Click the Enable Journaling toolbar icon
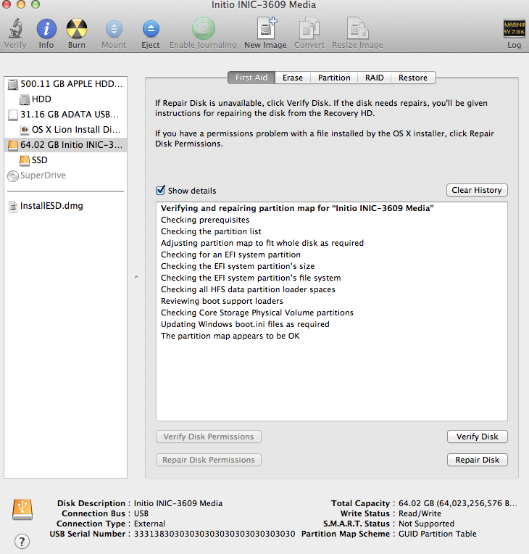Screen dimensions: 529x554 [x=203, y=28]
